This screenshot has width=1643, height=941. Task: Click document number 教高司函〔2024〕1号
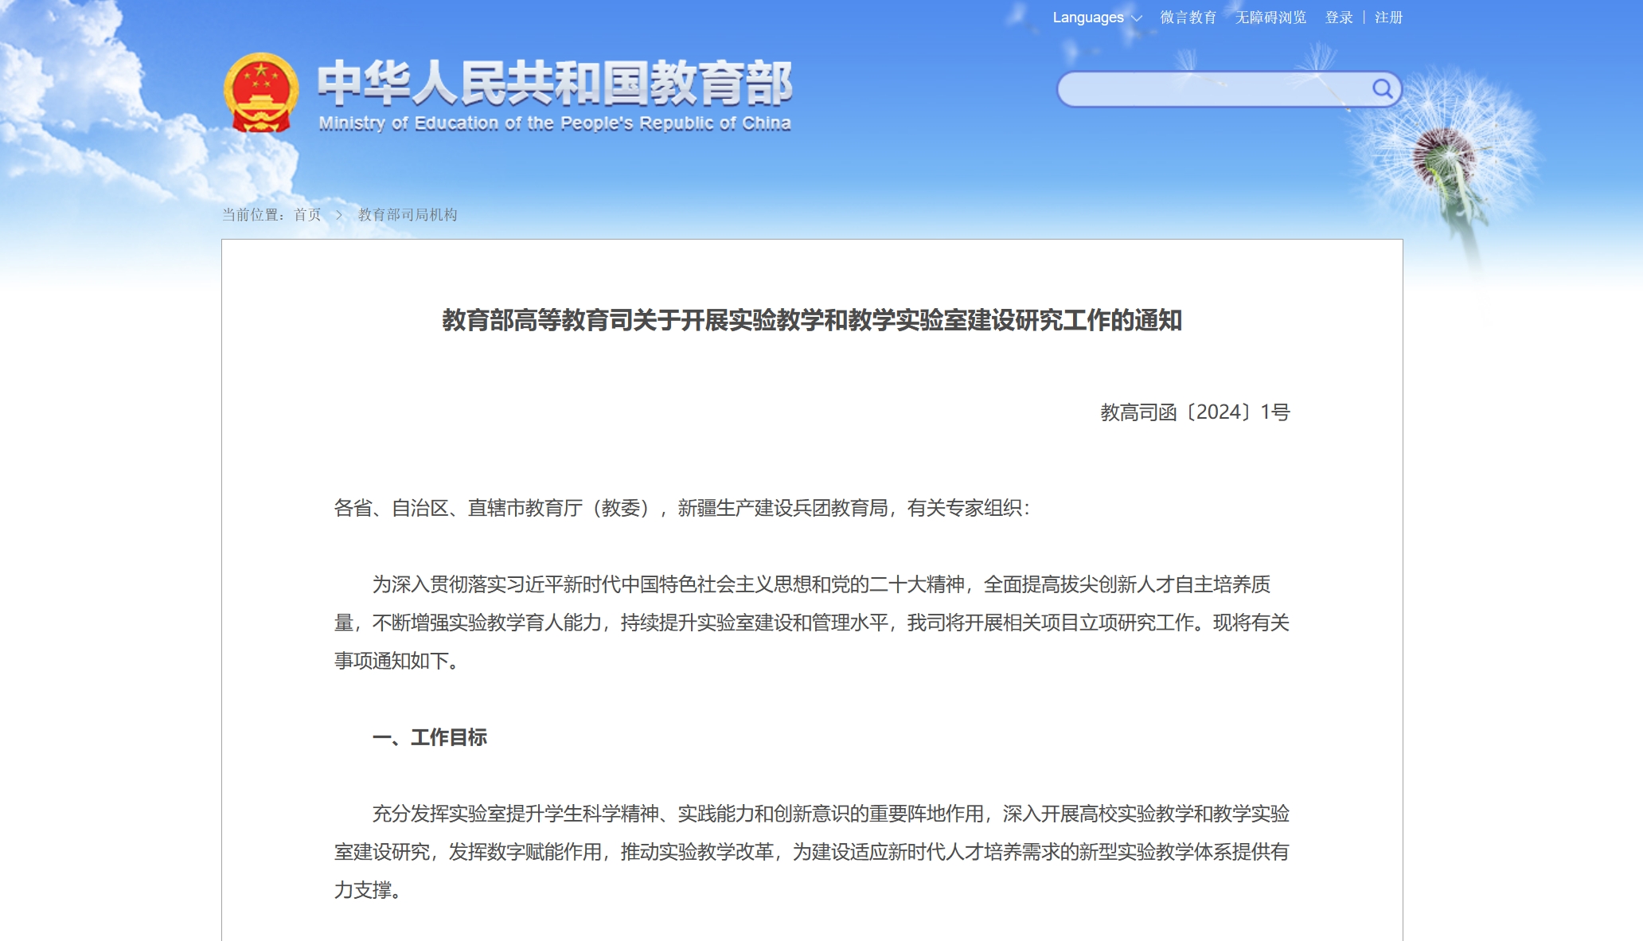pos(1195,412)
